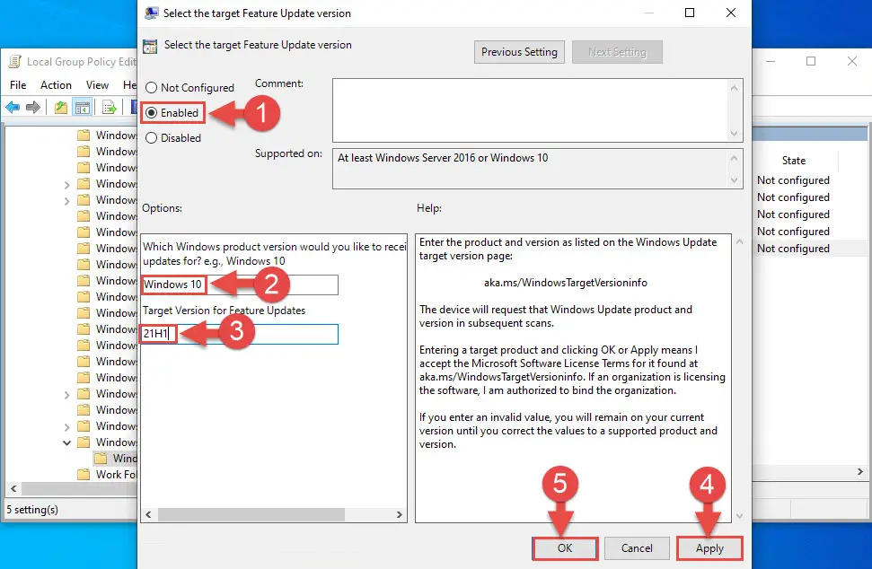Click the "Target Version for Feature Updates" label
872x569 pixels.
(x=225, y=311)
